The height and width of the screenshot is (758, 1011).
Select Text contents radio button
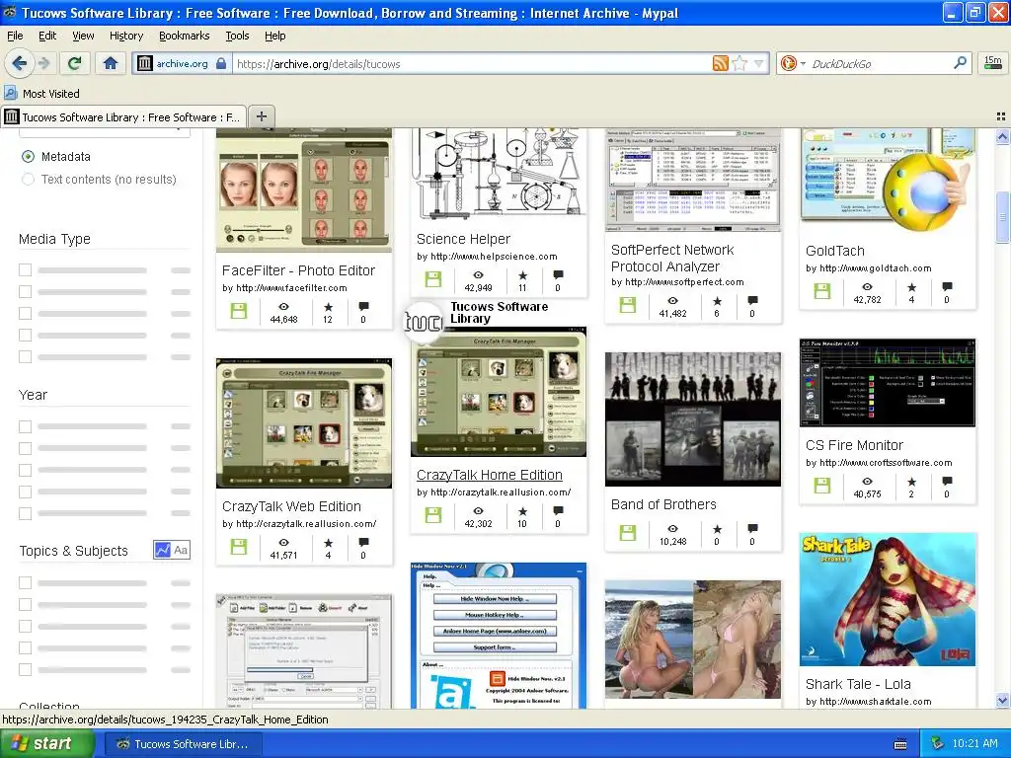click(29, 180)
